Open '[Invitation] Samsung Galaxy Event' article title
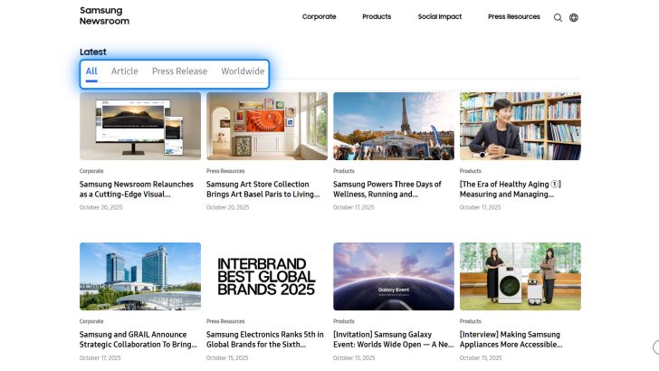 (x=394, y=339)
